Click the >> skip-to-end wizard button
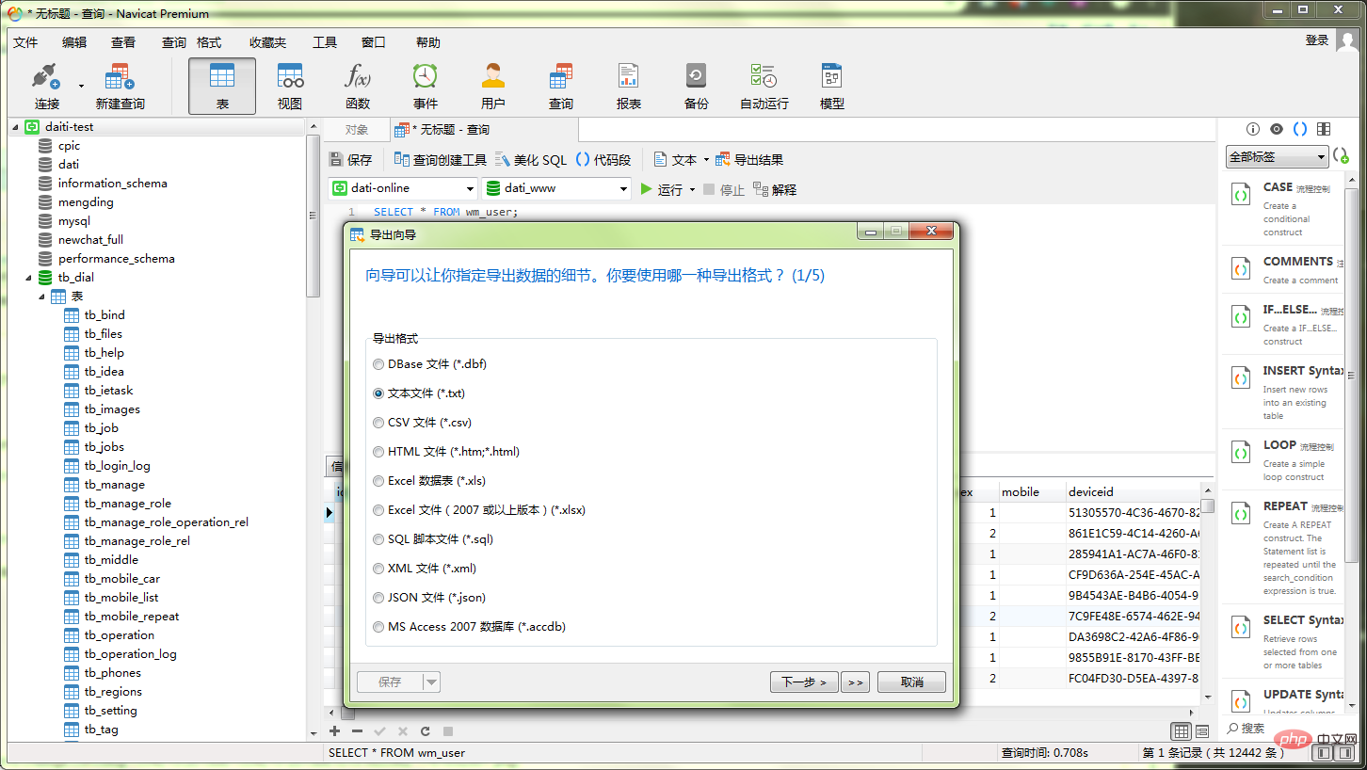This screenshot has height=770, width=1367. 855,682
